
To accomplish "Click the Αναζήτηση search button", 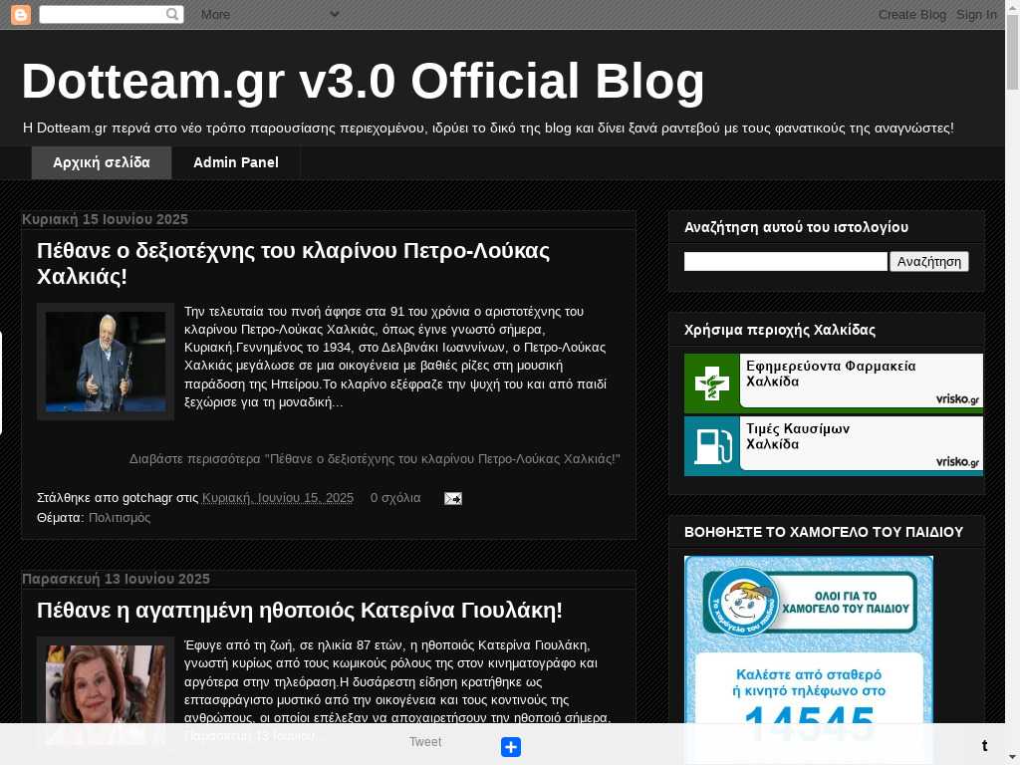I will pos(929,262).
